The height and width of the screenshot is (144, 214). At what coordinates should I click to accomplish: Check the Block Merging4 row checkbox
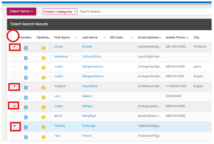click(x=14, y=116)
